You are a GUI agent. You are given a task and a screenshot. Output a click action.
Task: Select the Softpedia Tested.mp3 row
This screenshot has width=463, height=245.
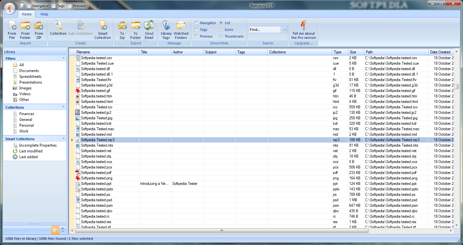point(262,140)
